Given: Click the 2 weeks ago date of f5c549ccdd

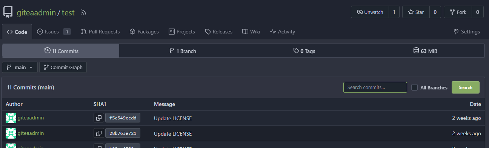Looking at the screenshot, I should (466, 118).
